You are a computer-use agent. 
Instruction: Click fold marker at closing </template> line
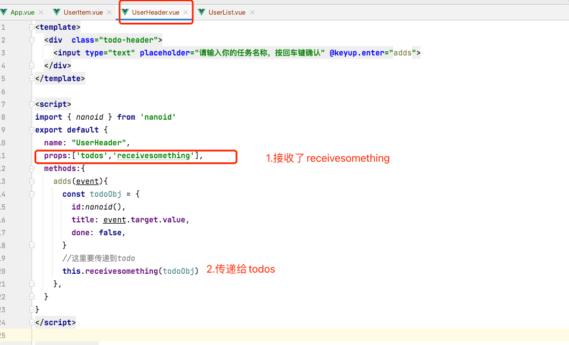click(32, 78)
